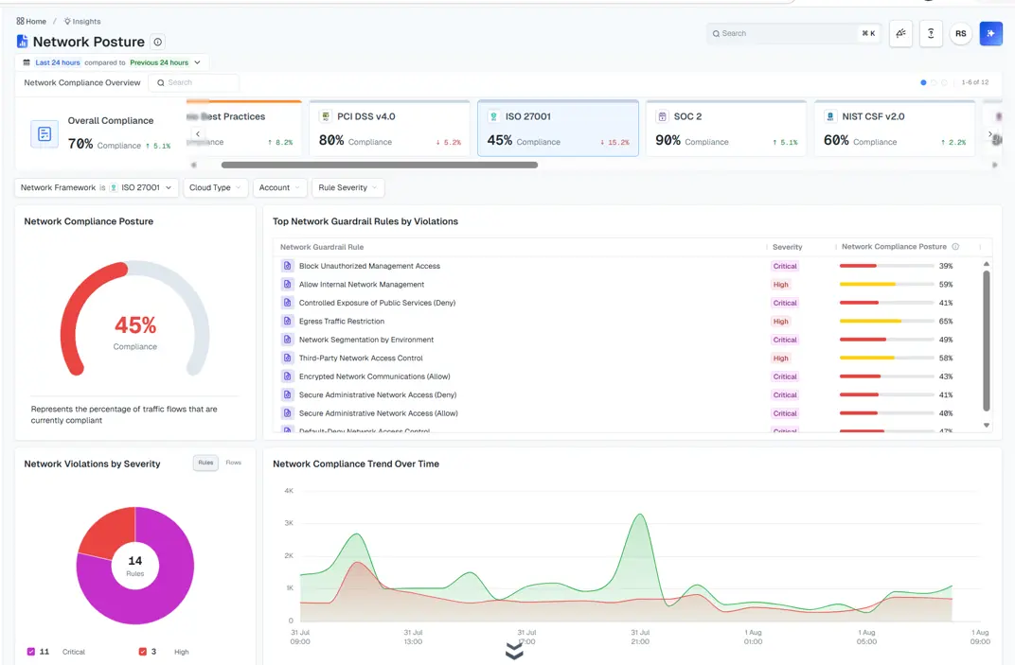The width and height of the screenshot is (1015, 665).
Task: Open the Block Unauthorized Management Access rule
Action: (369, 266)
